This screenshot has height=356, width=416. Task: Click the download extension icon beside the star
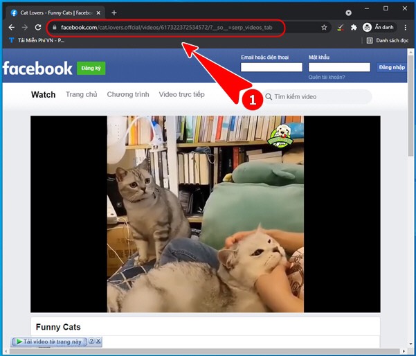pyautogui.click(x=341, y=27)
